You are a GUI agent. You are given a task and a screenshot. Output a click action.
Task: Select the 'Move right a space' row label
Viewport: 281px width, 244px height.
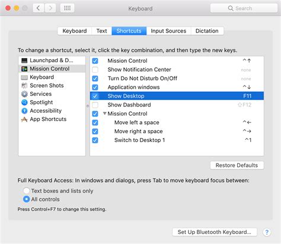pyautogui.click(x=139, y=131)
